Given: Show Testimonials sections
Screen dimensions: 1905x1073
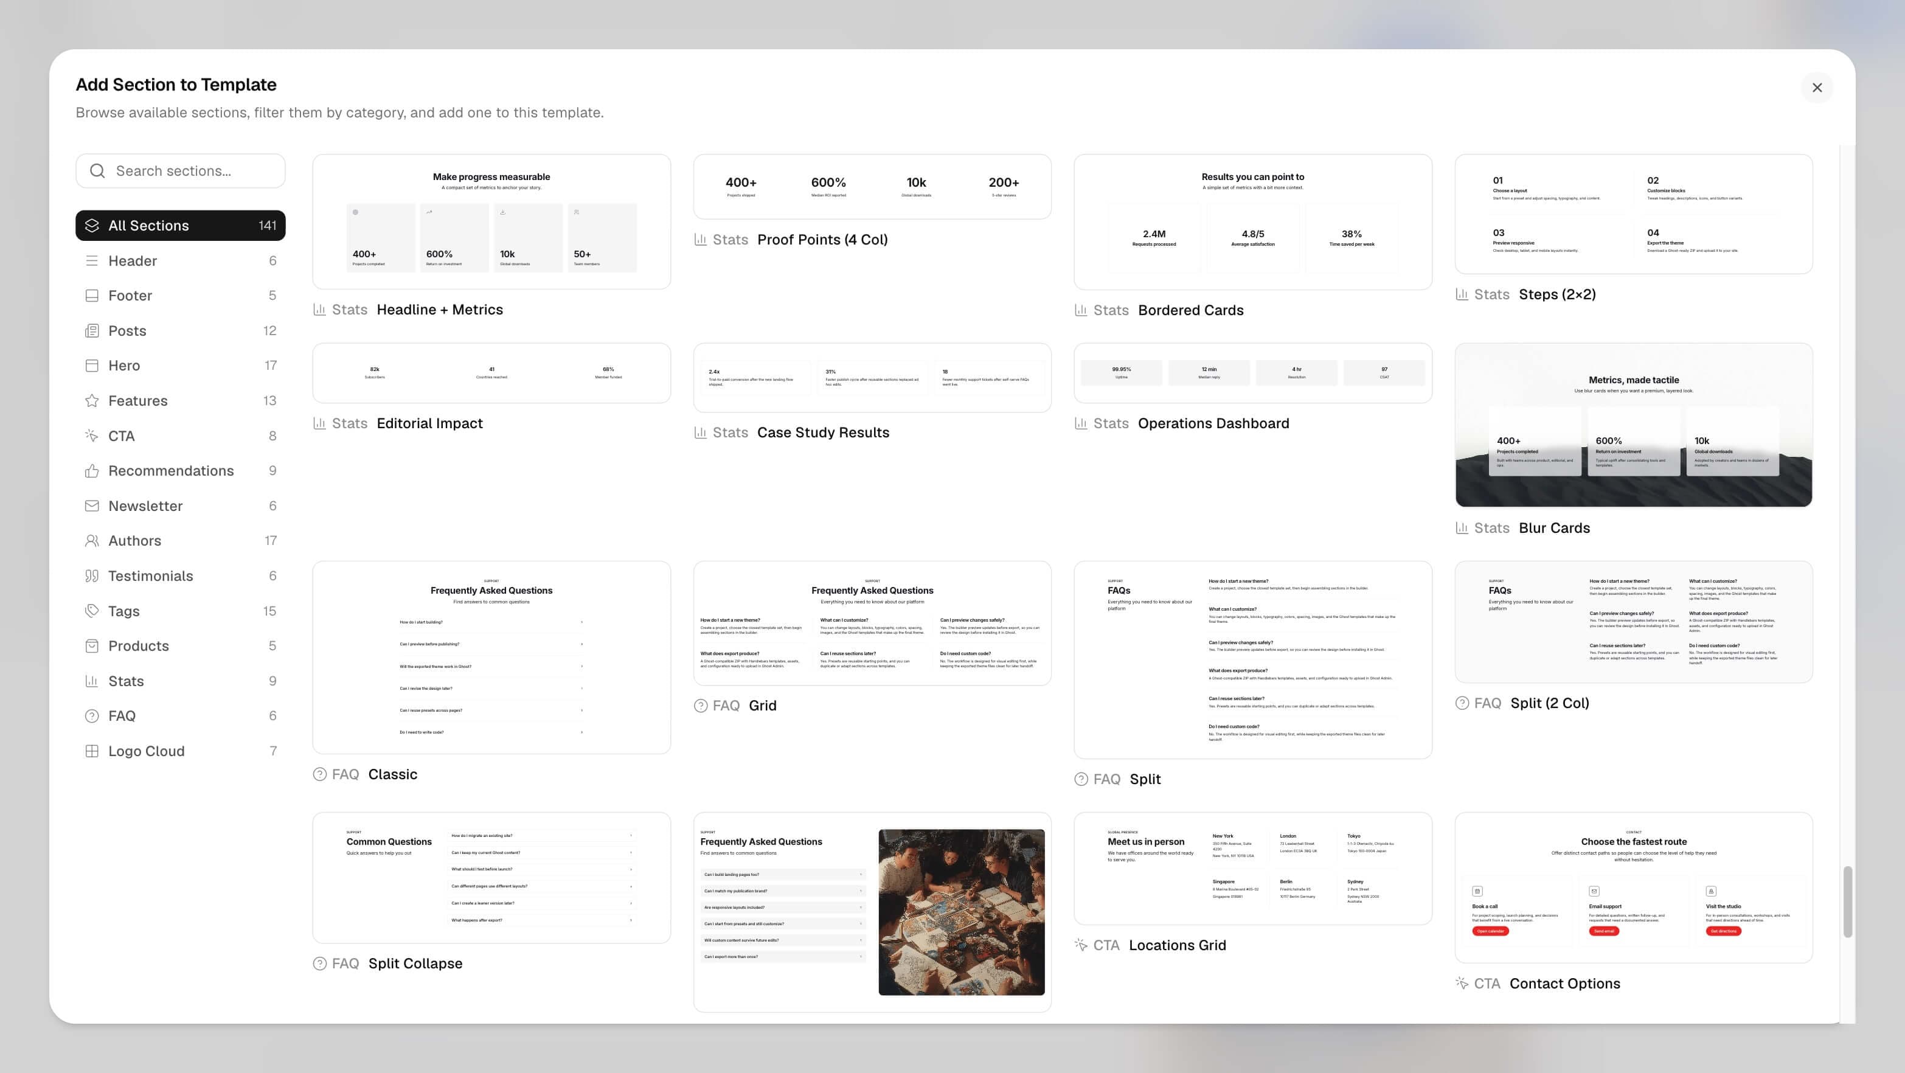Looking at the screenshot, I should click(x=181, y=575).
